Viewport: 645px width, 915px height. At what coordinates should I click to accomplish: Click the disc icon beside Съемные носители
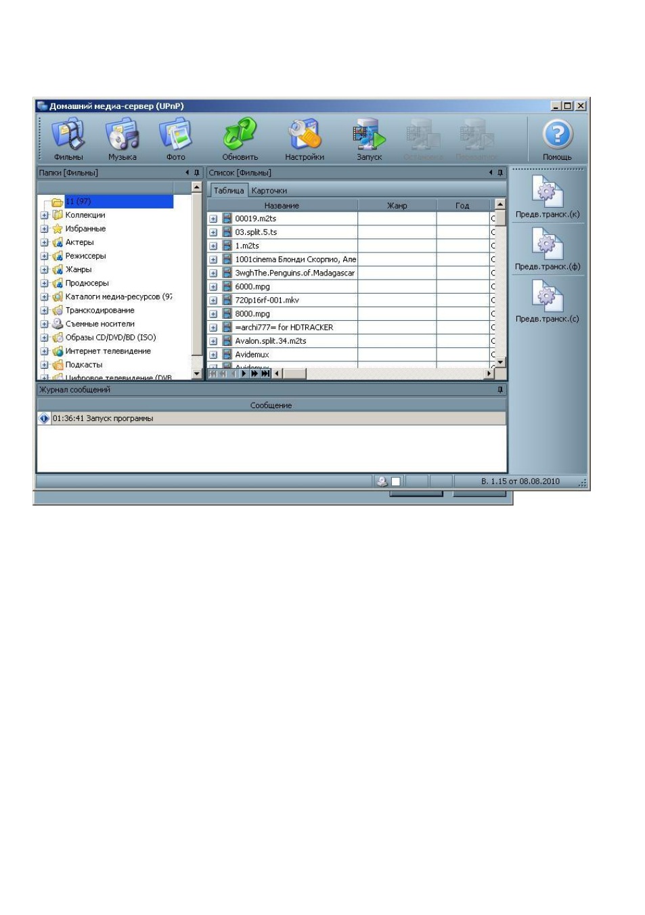coord(58,323)
